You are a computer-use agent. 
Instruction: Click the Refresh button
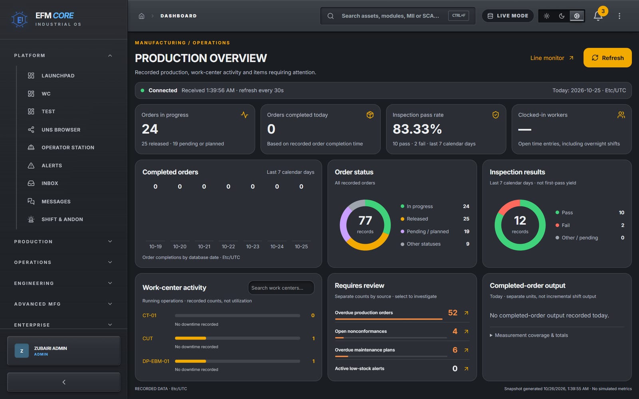[607, 58]
